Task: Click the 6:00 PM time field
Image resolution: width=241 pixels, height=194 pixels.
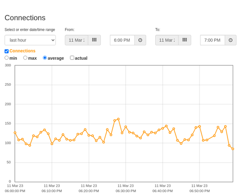Action: [122, 40]
